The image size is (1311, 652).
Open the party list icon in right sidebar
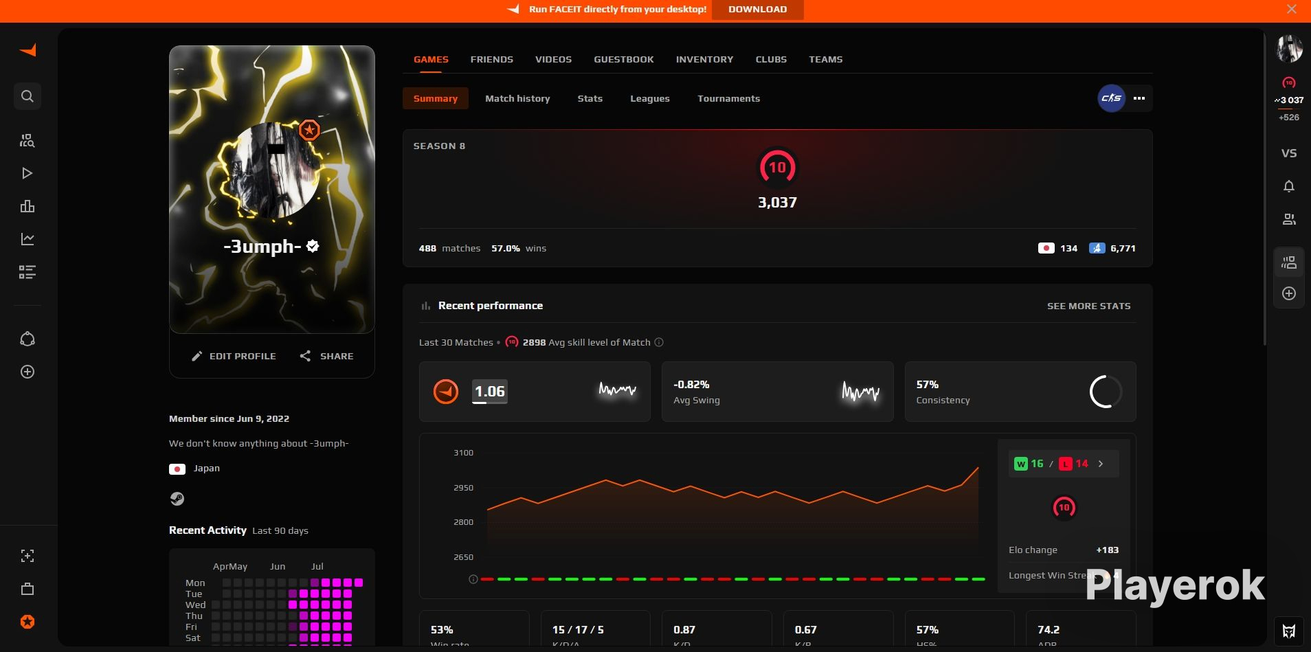[1289, 262]
